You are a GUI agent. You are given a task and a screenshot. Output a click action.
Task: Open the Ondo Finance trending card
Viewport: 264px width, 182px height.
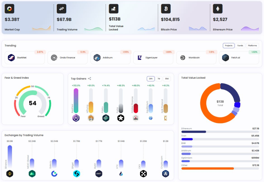coord(68,58)
